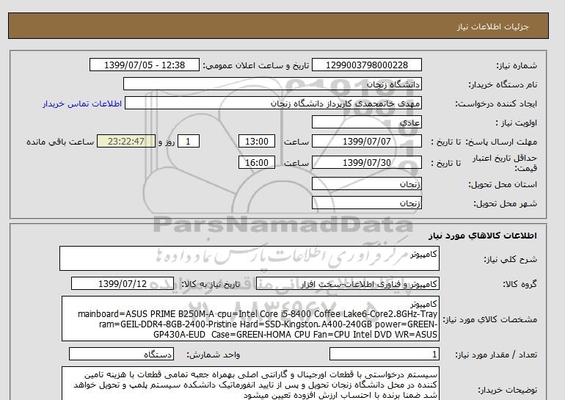This screenshot has height=400, width=565.
Task: Click the توضیحات خریدار description box
Action: (250, 383)
